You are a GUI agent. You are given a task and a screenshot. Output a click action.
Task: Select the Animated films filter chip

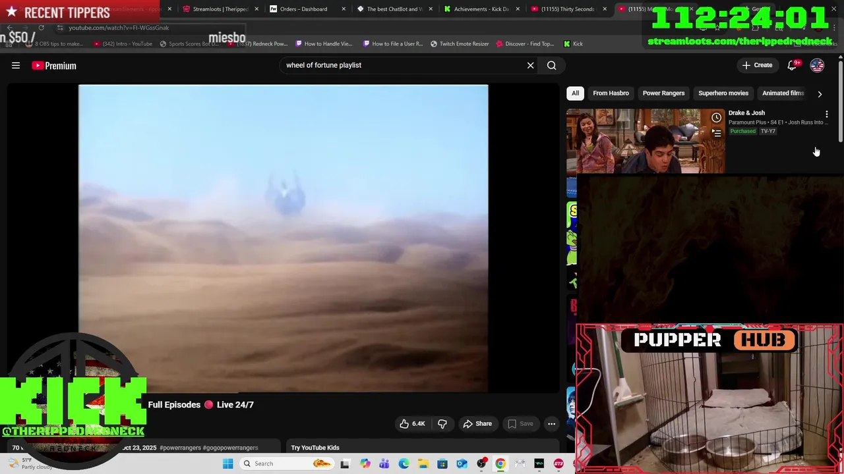tap(783, 93)
